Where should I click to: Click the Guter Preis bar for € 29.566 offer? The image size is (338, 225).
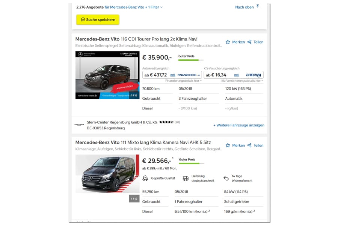point(192,163)
